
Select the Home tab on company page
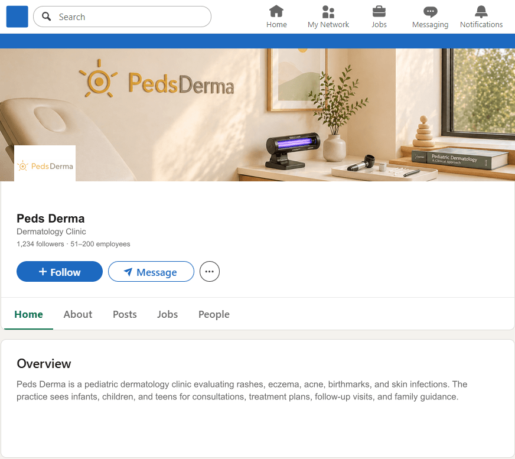click(28, 314)
